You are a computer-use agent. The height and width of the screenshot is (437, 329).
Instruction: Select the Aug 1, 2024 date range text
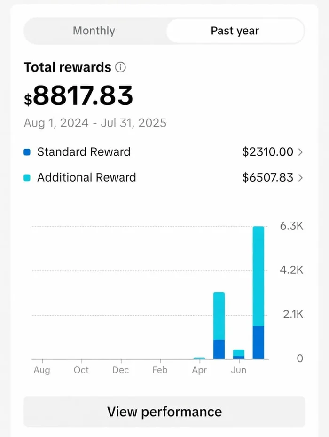click(94, 123)
